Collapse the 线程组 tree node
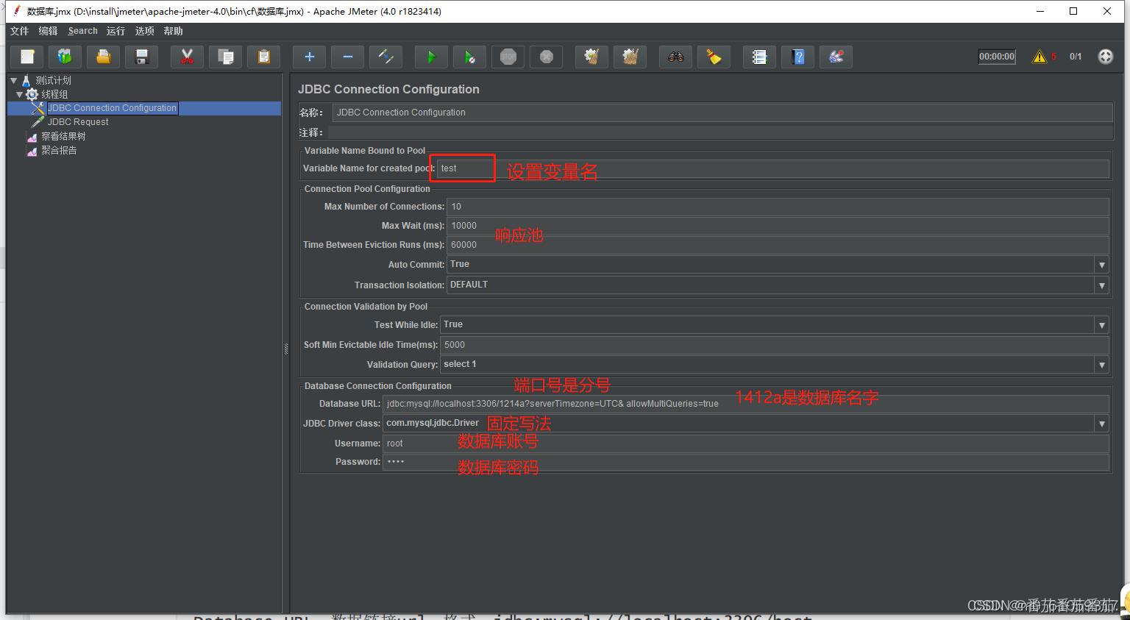 pos(20,94)
